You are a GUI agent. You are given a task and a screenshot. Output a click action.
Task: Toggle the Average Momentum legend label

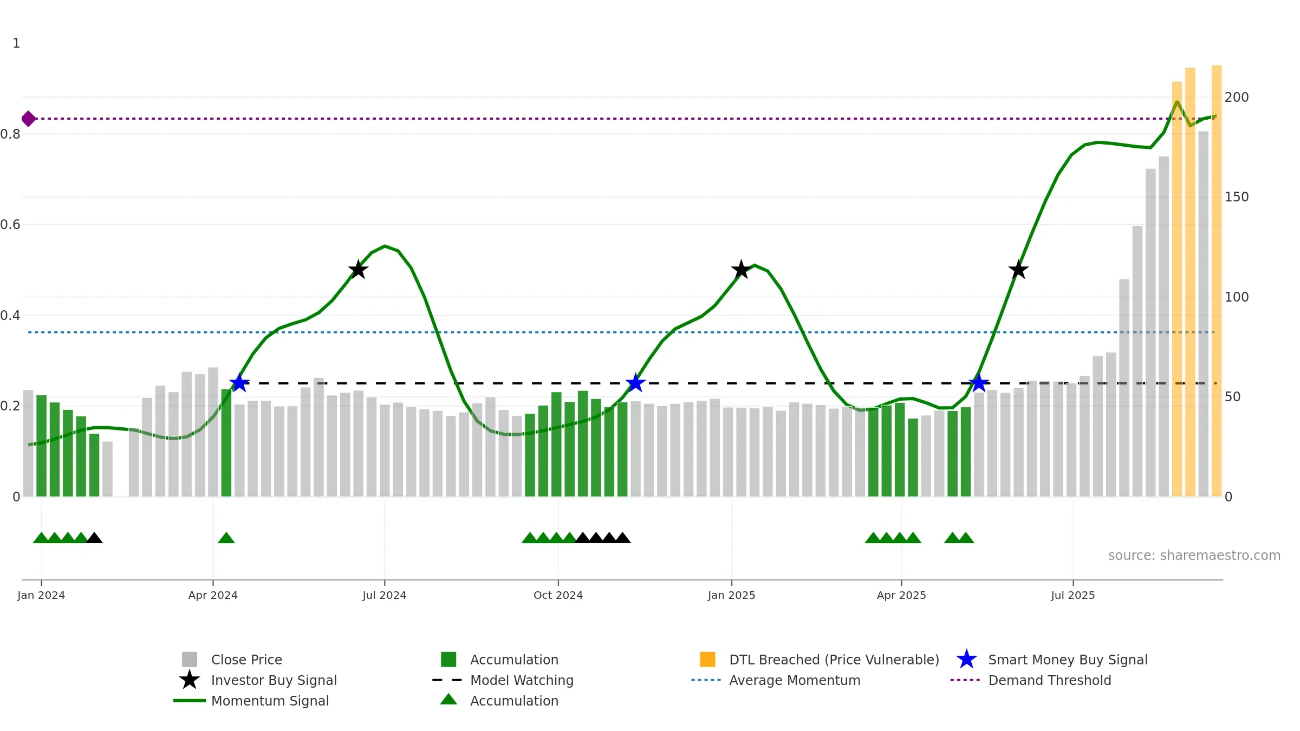(x=795, y=680)
